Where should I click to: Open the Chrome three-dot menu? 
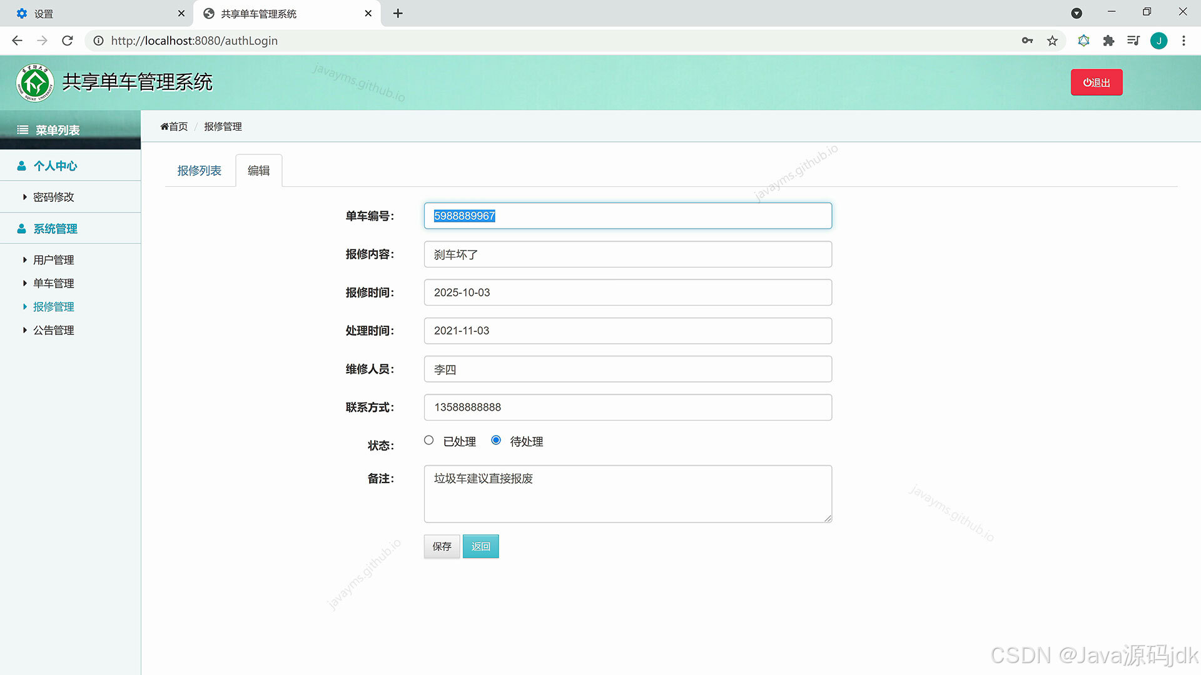coord(1183,41)
